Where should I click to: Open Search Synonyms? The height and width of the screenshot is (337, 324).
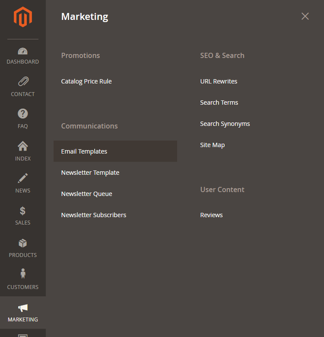[x=225, y=124]
